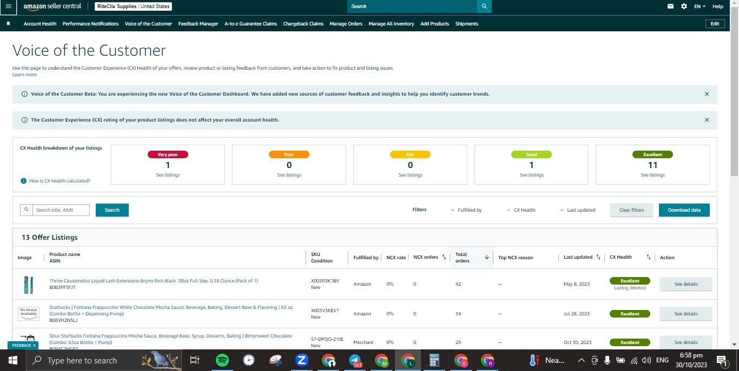Open Zoom from the taskbar
The image size is (739, 371).
pyautogui.click(x=302, y=360)
